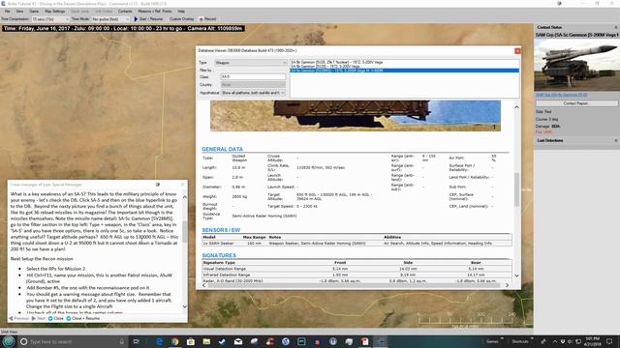
Task: Click the Visual Detection Range row
Action: [356, 269]
